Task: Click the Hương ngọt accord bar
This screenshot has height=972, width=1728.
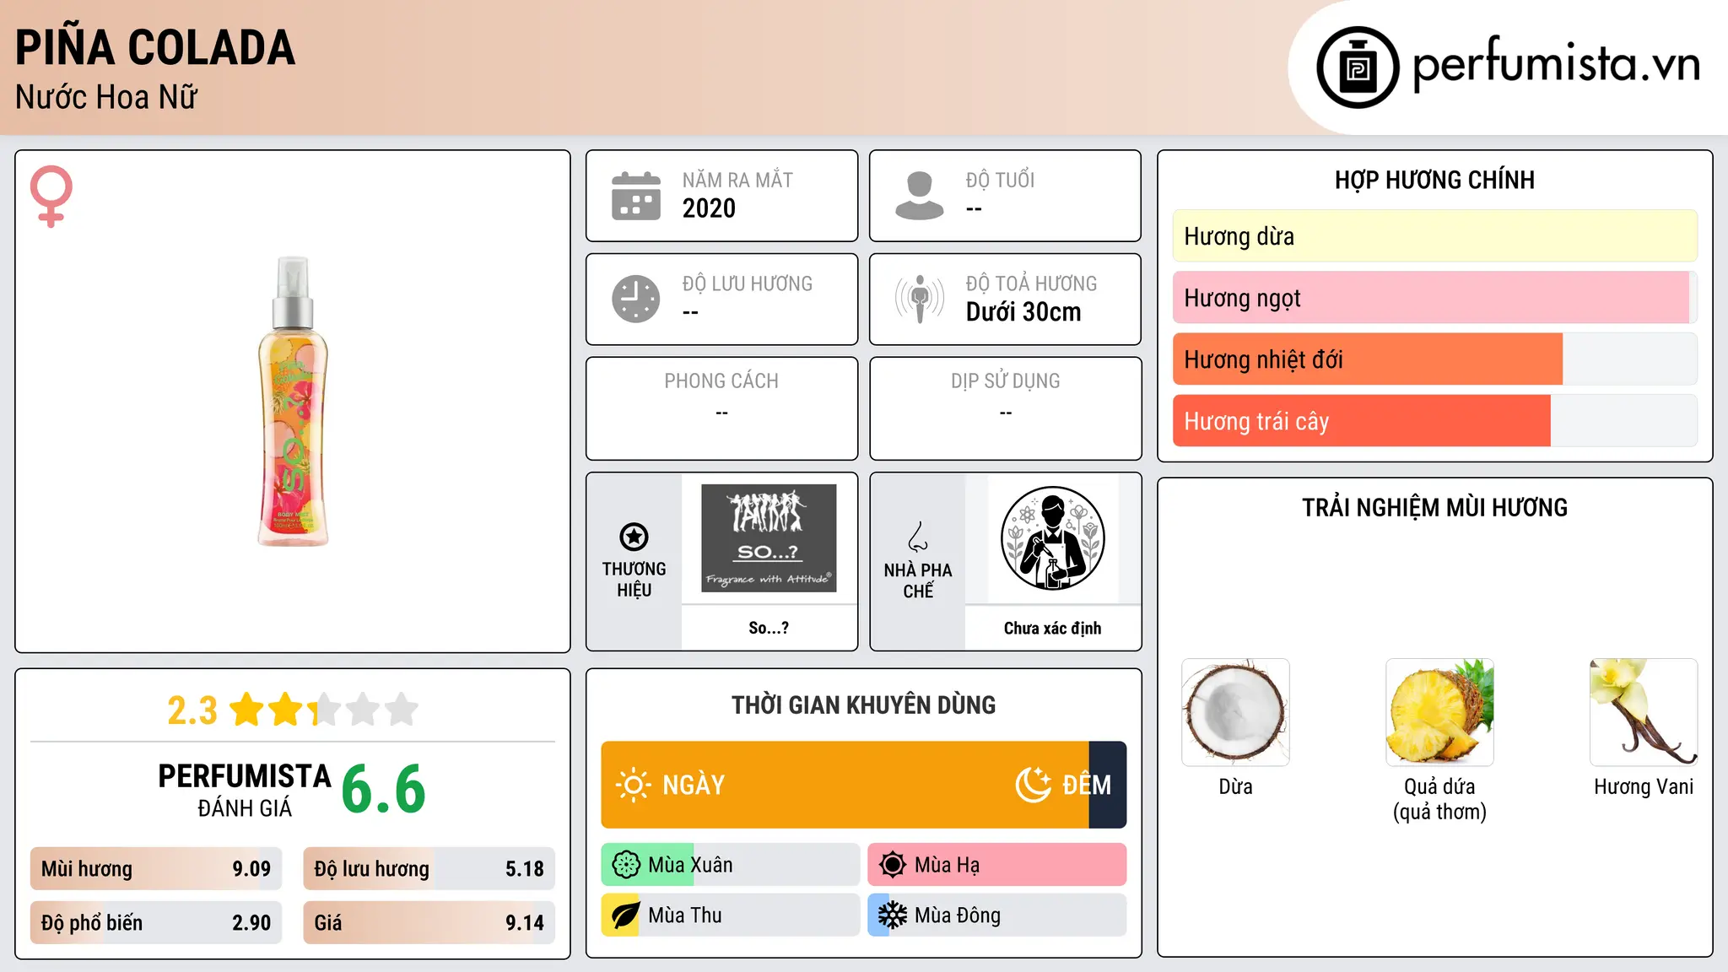Action: [x=1435, y=298]
